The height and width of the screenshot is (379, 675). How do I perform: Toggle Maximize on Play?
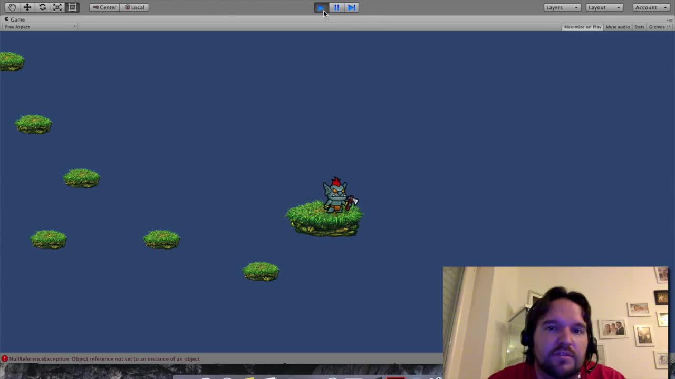[x=582, y=27]
